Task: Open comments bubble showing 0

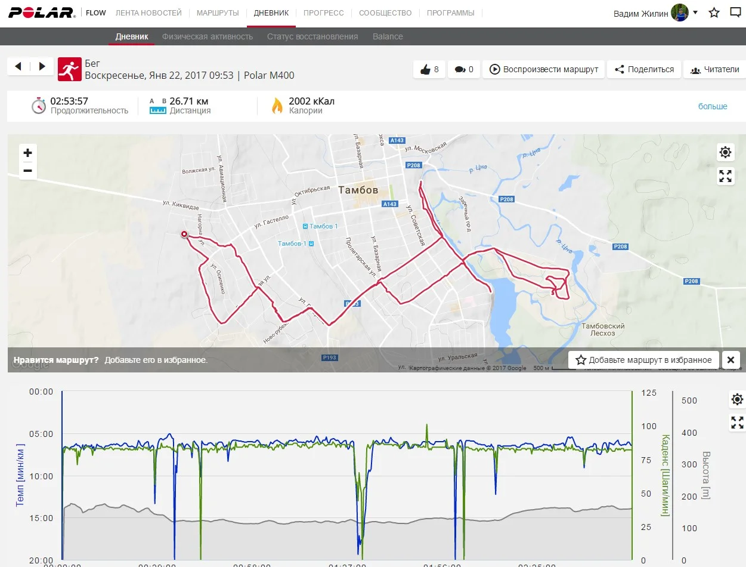Action: click(463, 69)
